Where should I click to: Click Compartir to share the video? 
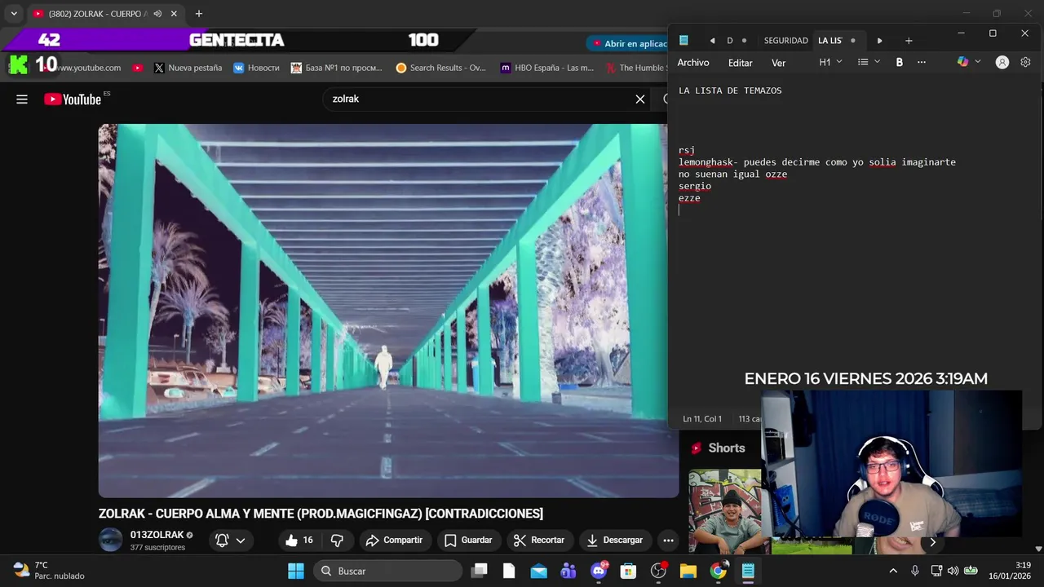pos(395,540)
